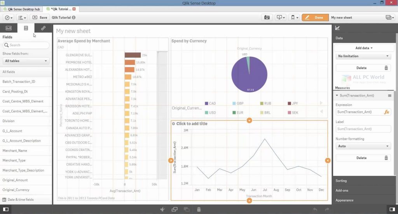Screen dimensions: 398x214
Task: Save the Qlik Tutorial app
Action: click(x=40, y=18)
